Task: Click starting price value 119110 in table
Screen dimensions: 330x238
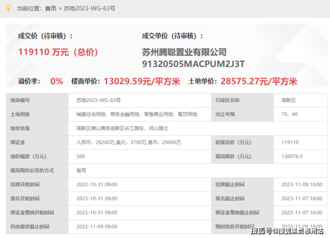Action: point(290,142)
